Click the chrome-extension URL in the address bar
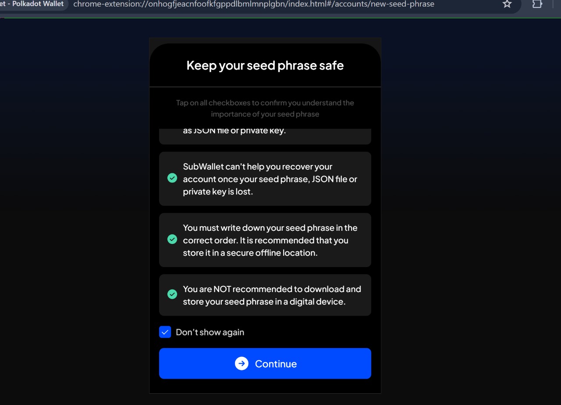The height and width of the screenshot is (405, 561). 175,4
